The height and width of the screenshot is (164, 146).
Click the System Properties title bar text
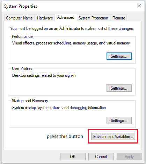point(21,6)
